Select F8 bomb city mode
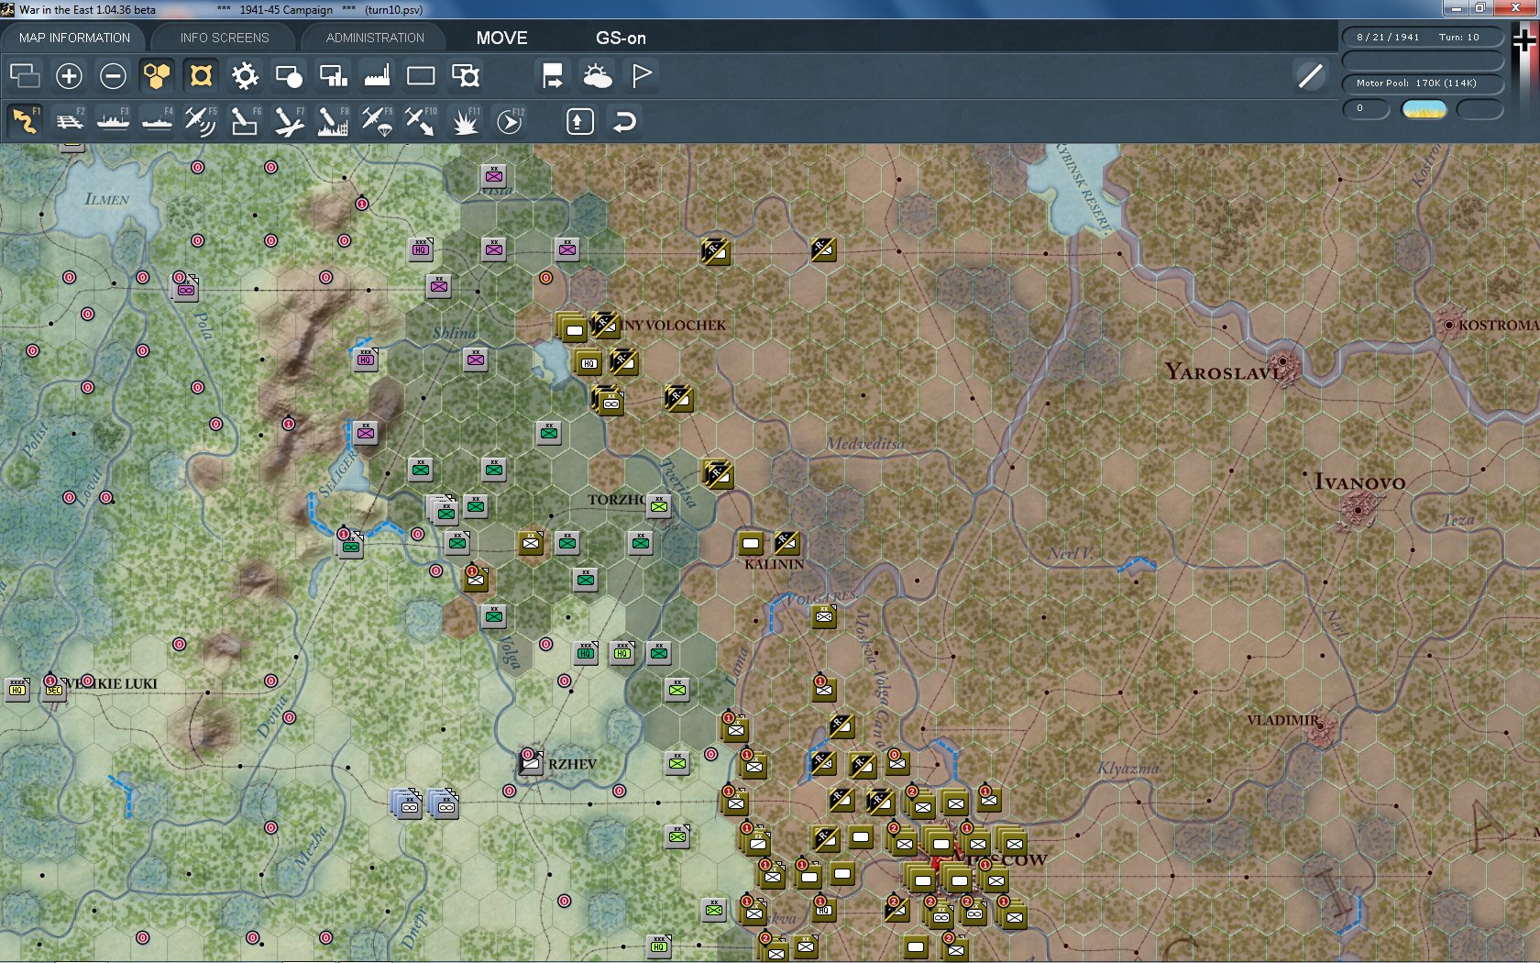The image size is (1540, 963). (333, 120)
